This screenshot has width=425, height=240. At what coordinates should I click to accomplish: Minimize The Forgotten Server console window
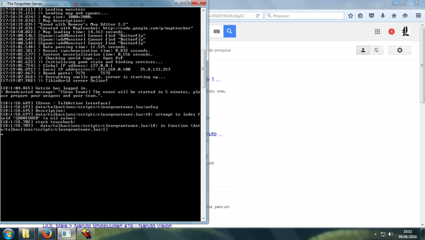178,3
